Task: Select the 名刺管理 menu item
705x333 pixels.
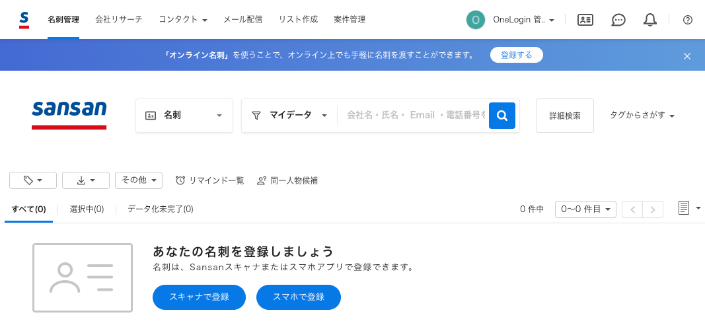Action: coord(63,20)
